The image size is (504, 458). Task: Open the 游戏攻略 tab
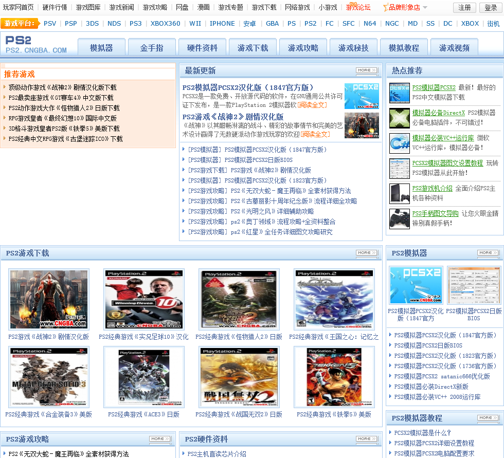303,47
